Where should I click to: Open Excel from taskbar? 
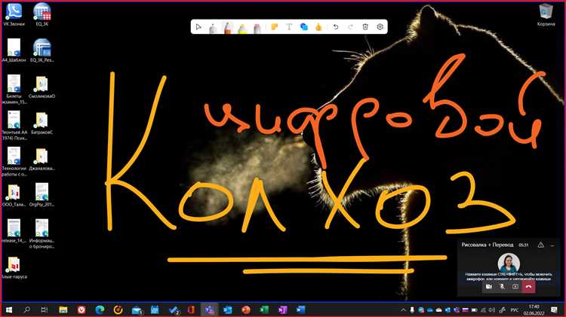click(x=264, y=309)
